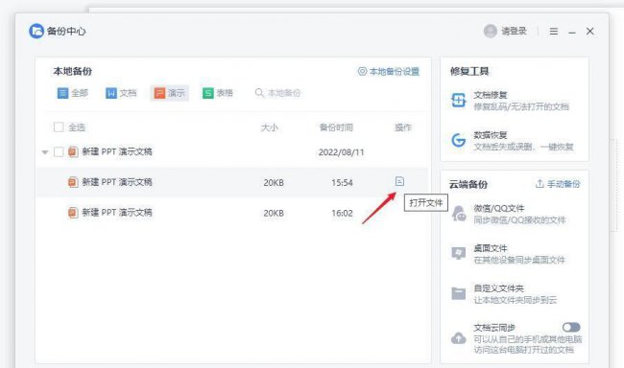The image size is (624, 368).
Task: Click PPT icon of the 2022/08/11 group
Action: coord(73,151)
